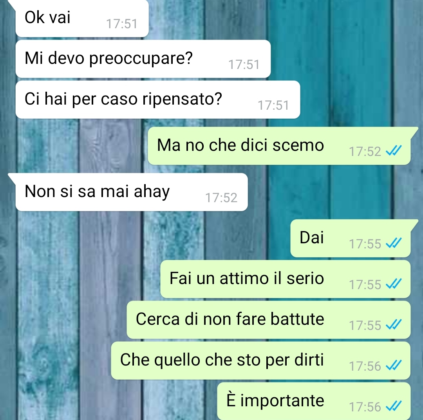Click the 17:51 timestamp on 'Mi devo preoccupare?'
Screen dimensions: 423x420
[x=244, y=65]
